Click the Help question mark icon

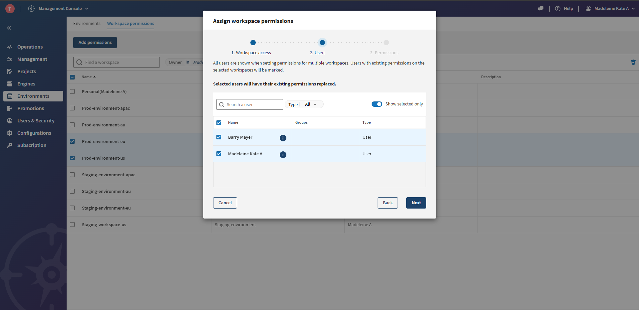558,9
